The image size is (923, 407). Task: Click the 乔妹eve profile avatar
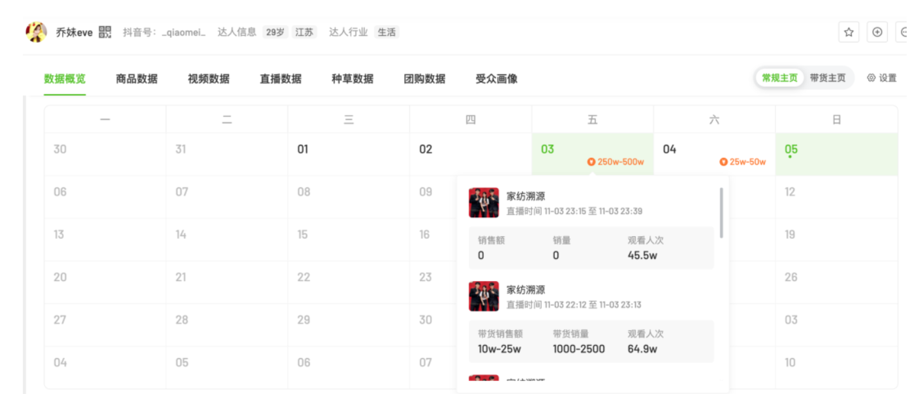click(36, 32)
